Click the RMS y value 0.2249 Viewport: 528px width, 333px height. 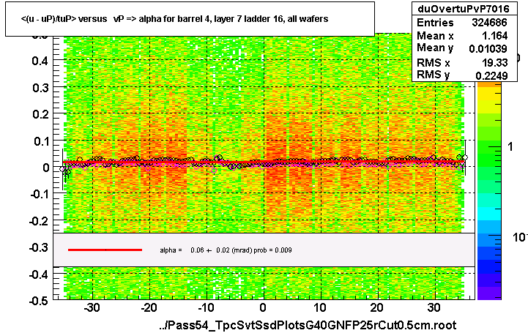[491, 75]
